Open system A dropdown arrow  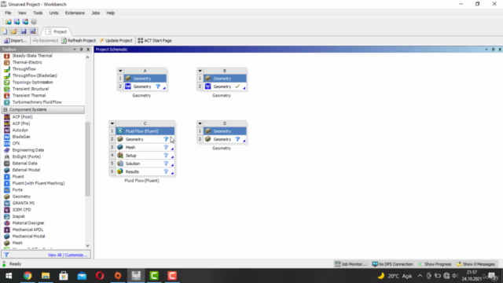[120, 71]
